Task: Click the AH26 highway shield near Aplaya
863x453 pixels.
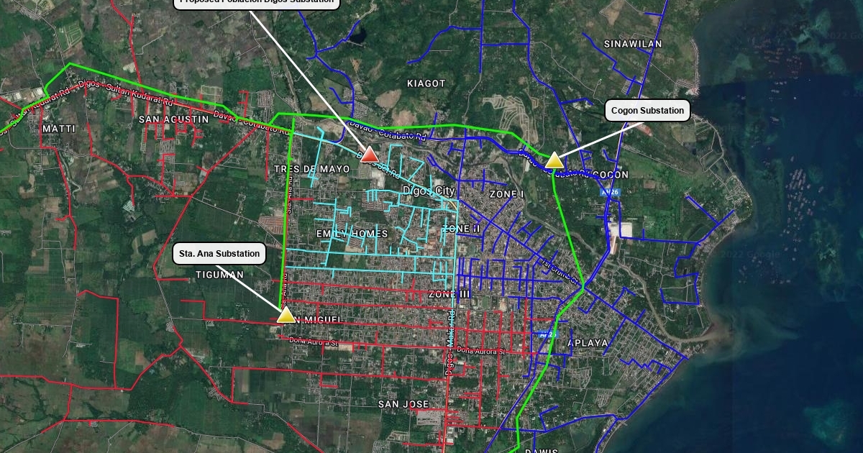Action: 547,334
